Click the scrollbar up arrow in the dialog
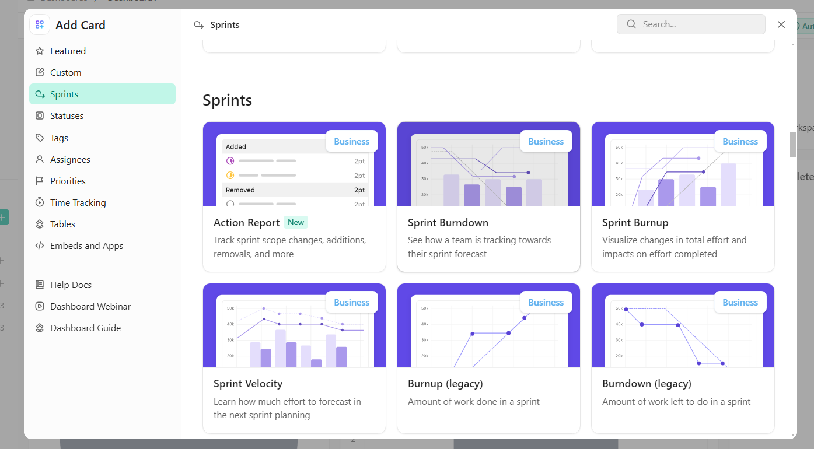 [x=793, y=44]
